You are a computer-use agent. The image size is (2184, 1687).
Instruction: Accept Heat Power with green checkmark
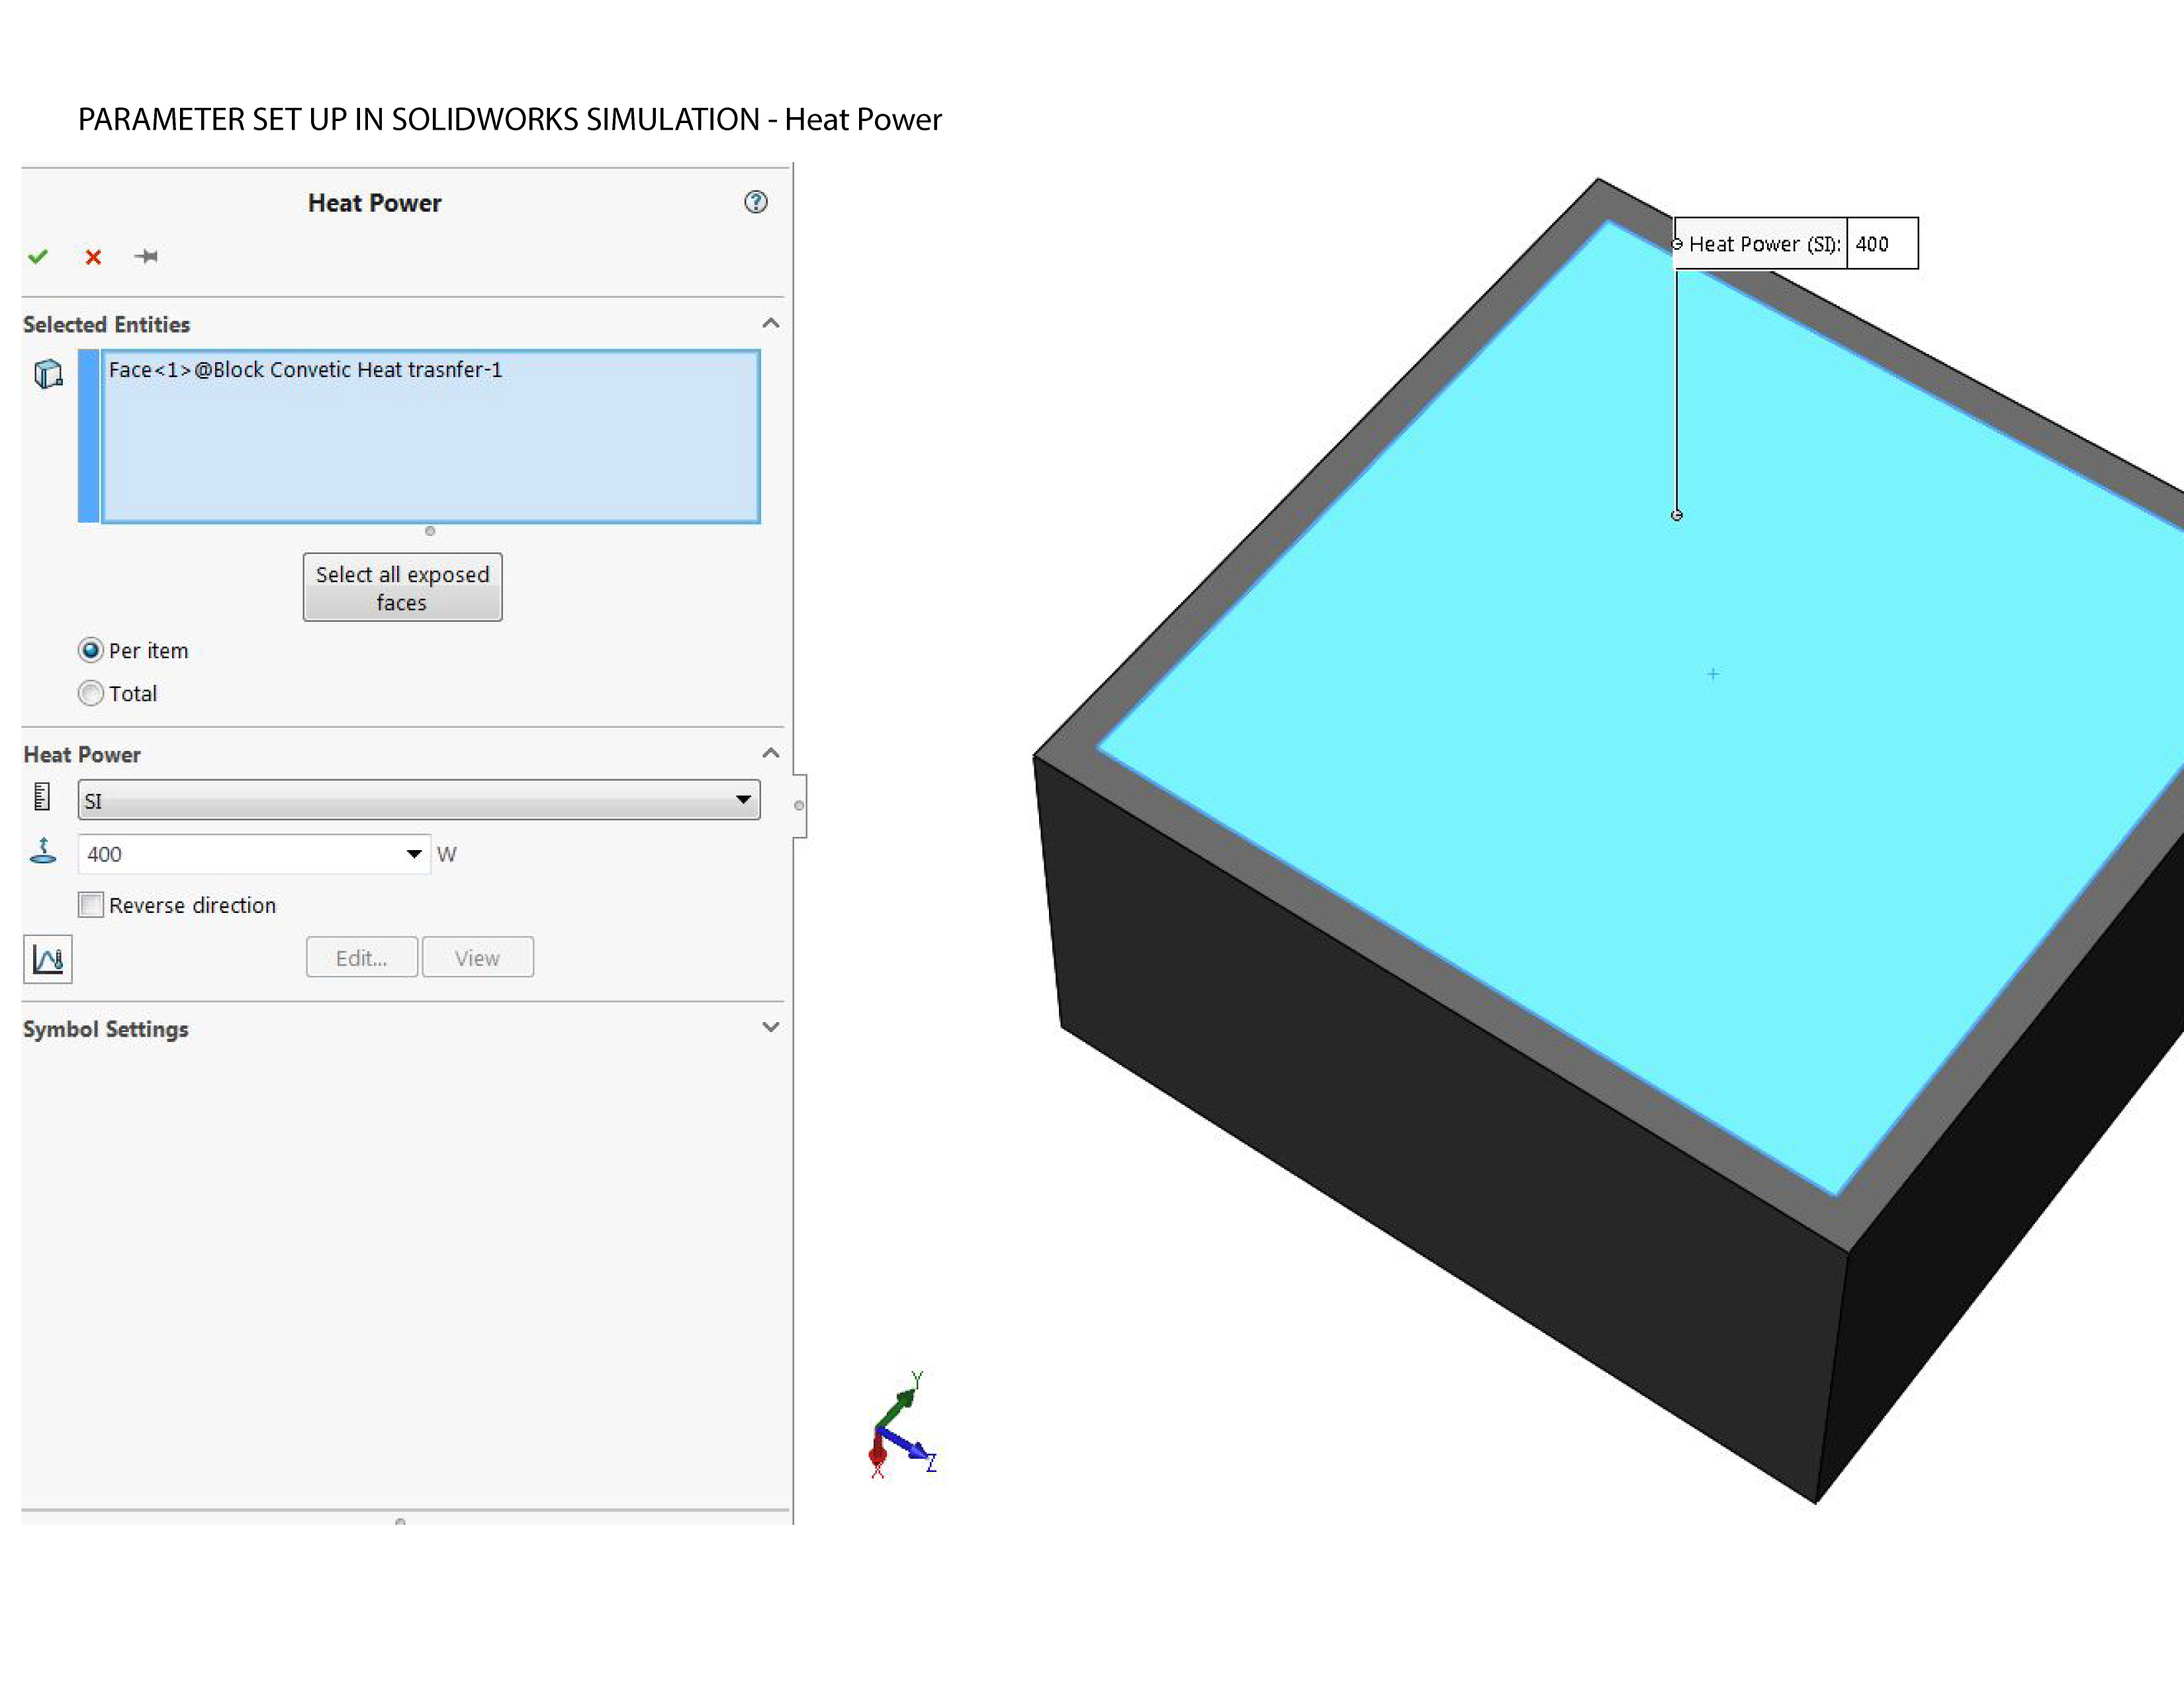pyautogui.click(x=38, y=257)
